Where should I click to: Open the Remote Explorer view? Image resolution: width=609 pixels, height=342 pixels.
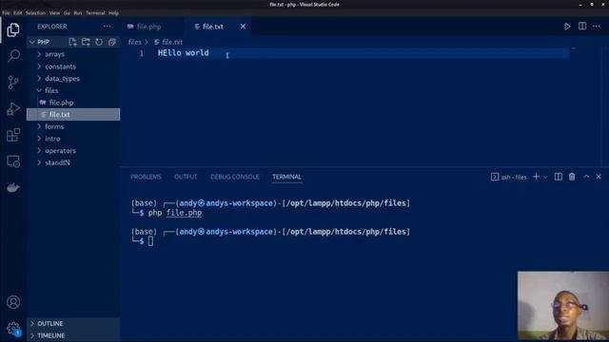[x=13, y=161]
